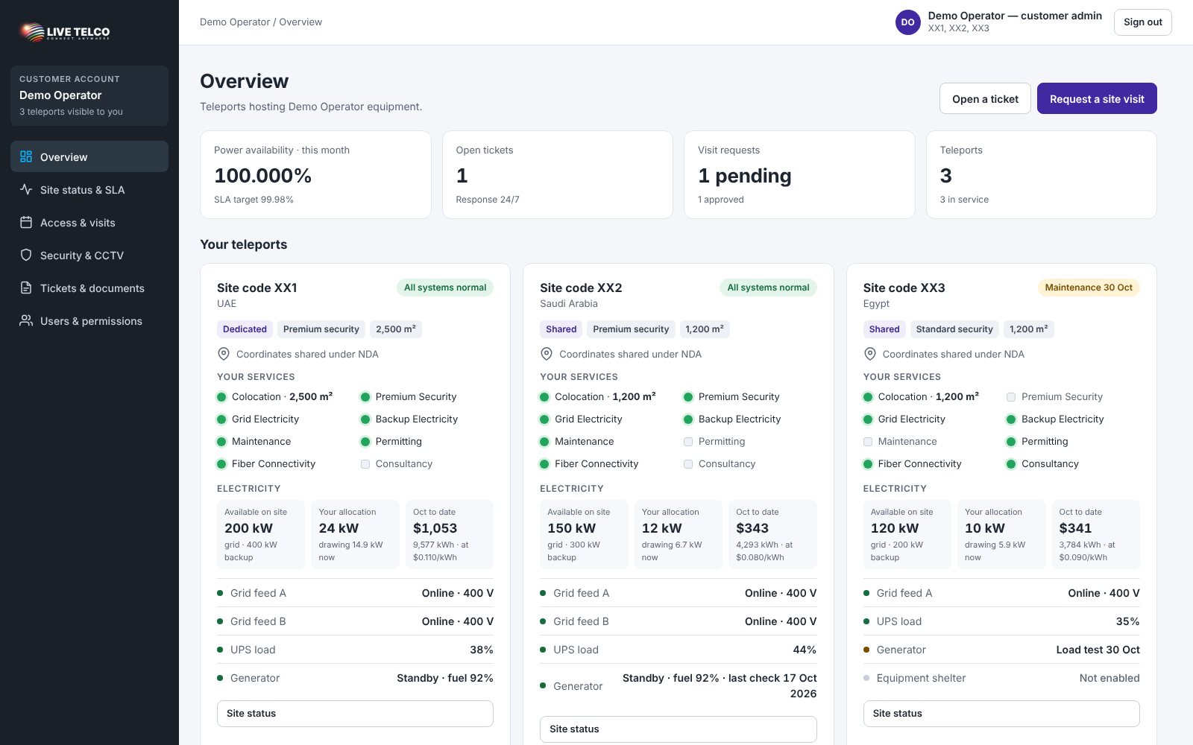Click the UPS load 35% value on XX3

click(1127, 621)
